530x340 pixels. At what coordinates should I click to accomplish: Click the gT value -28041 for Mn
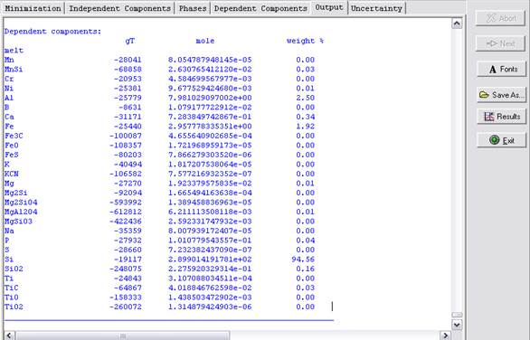tap(128, 60)
